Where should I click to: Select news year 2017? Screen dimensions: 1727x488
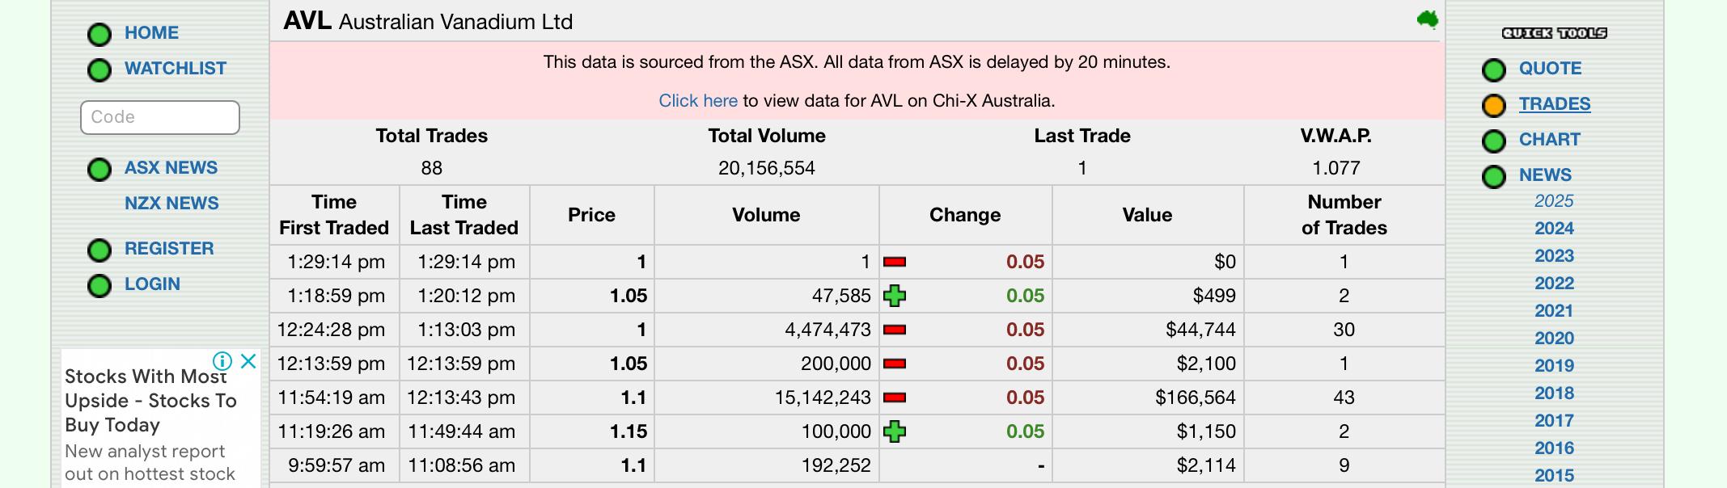tap(1554, 421)
